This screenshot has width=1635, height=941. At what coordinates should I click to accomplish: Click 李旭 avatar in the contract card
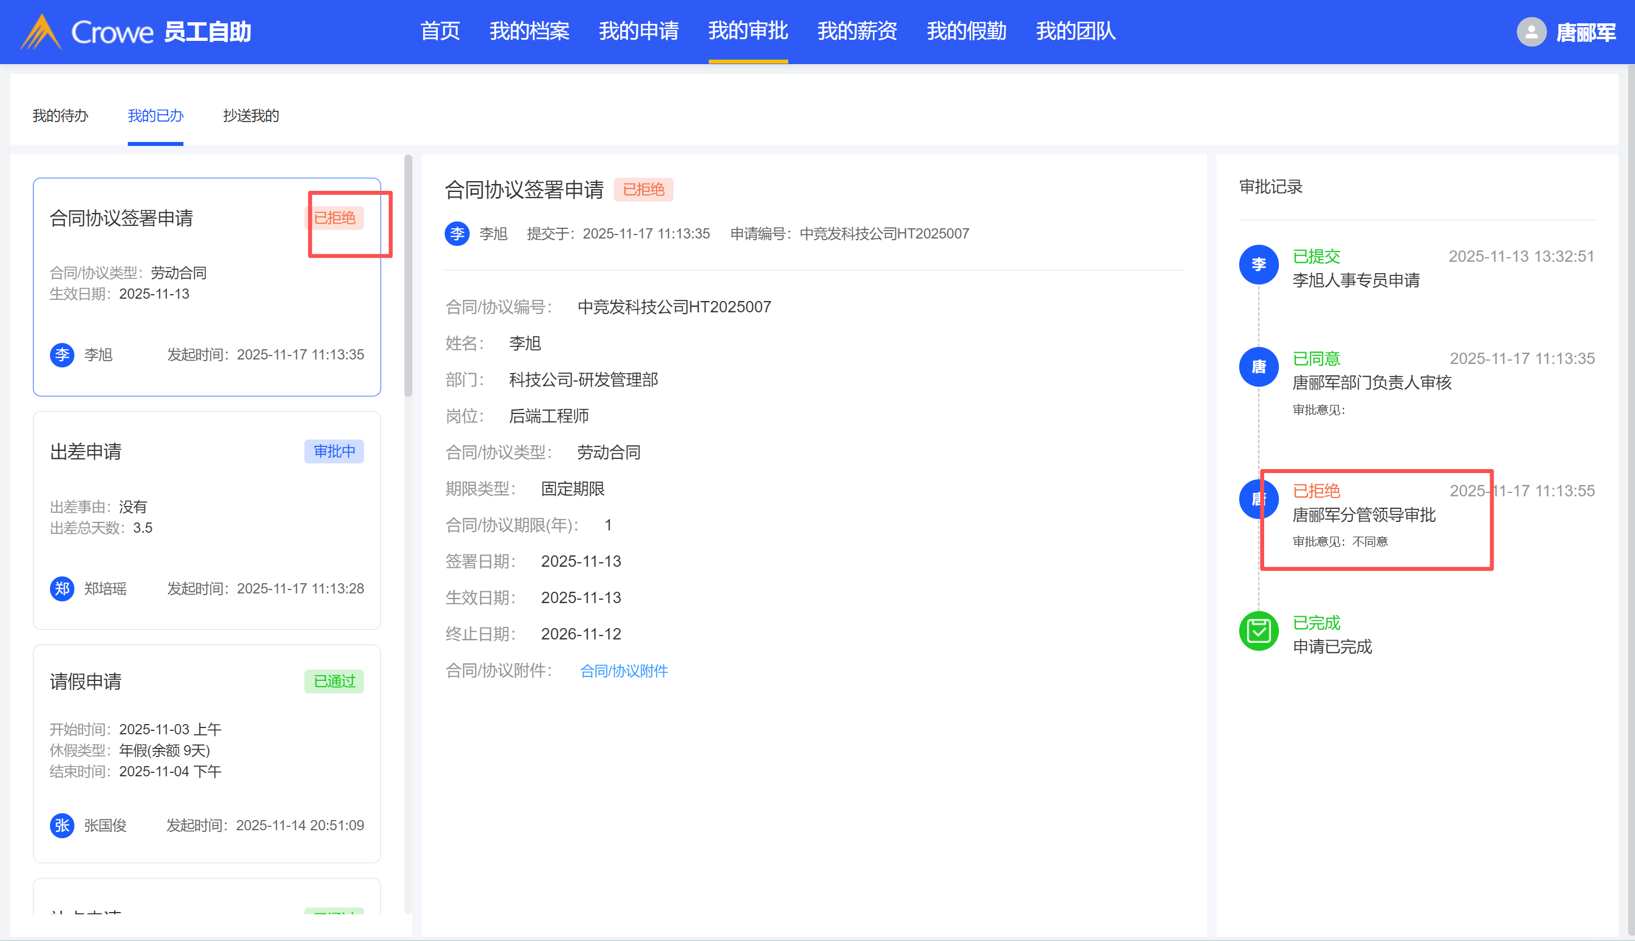click(x=62, y=355)
